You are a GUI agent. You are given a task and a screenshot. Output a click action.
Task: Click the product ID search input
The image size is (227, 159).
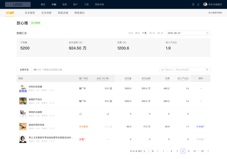click(182, 70)
